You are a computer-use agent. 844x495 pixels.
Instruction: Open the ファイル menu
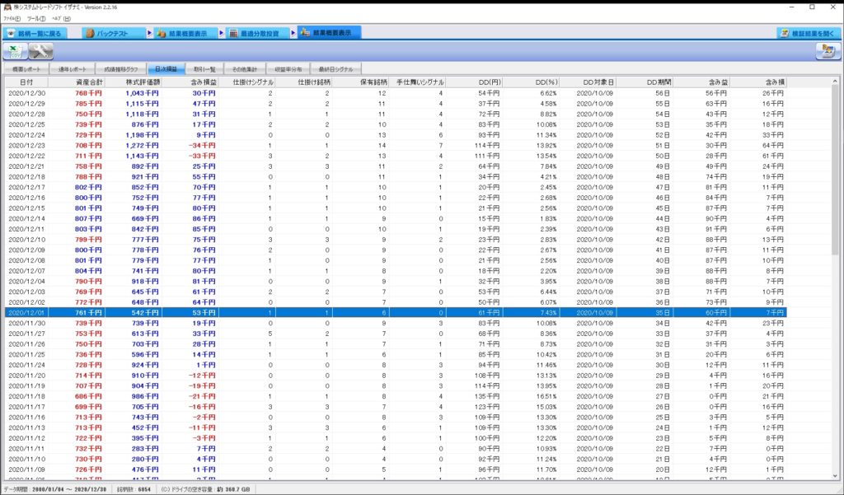pyautogui.click(x=12, y=17)
